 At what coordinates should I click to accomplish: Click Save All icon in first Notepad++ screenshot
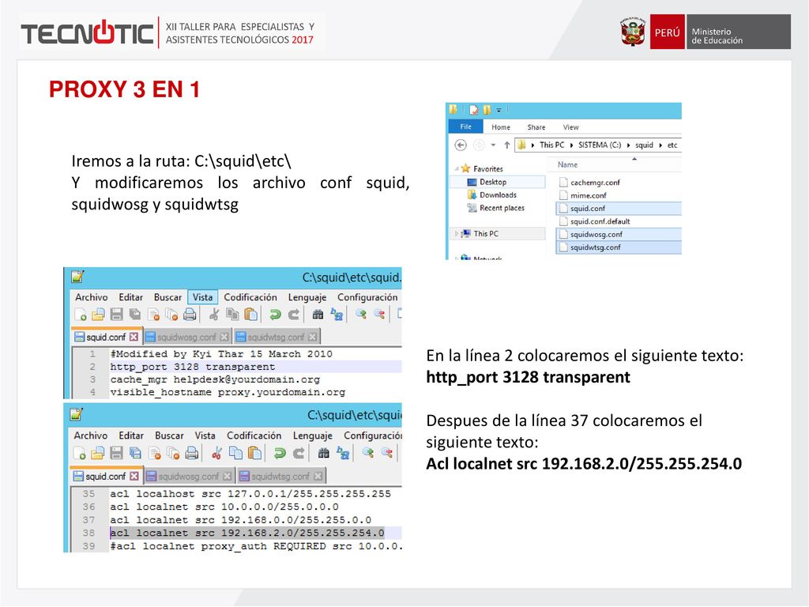pos(135,314)
